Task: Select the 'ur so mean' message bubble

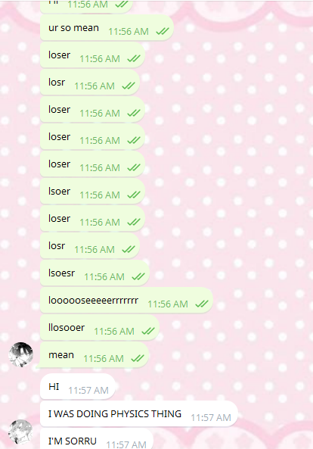Action: 107,28
